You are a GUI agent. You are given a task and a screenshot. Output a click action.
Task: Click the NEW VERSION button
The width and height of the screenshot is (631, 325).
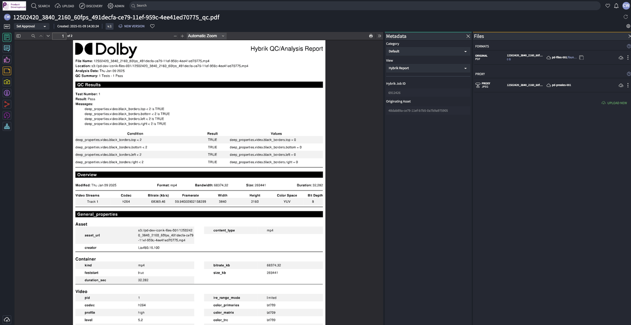click(131, 26)
